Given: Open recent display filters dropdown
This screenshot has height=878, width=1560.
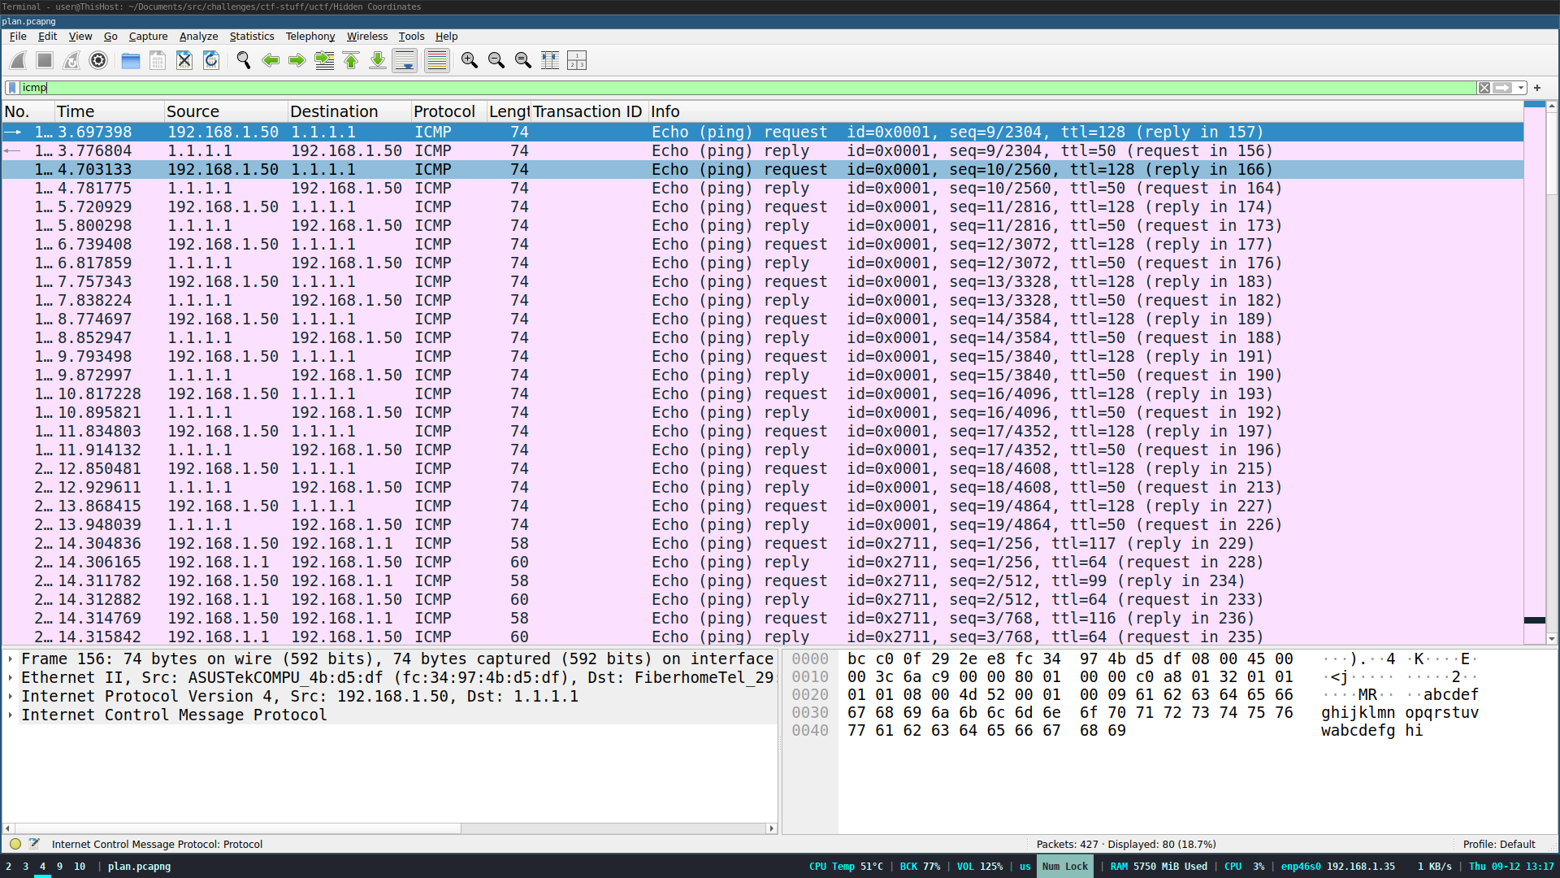Looking at the screenshot, I should coord(1521,88).
